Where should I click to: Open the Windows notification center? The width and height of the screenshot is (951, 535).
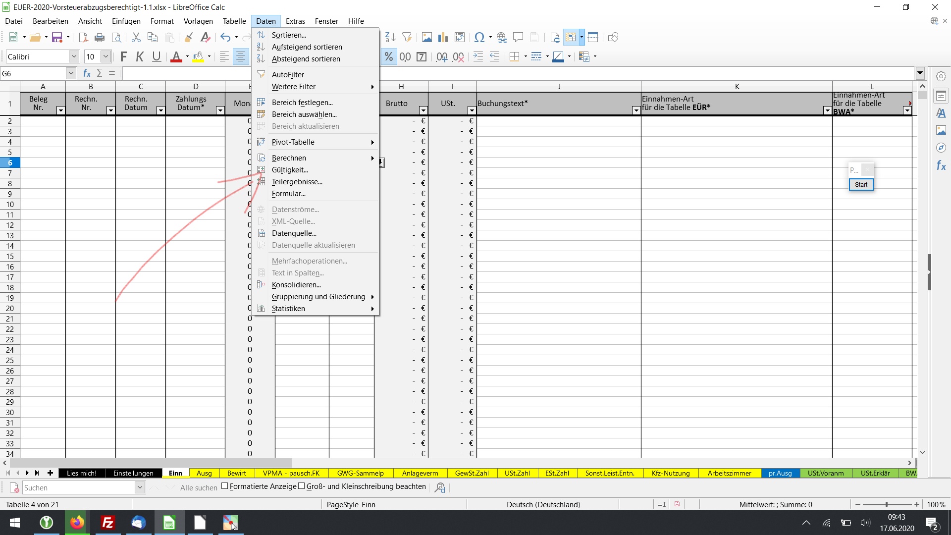tap(932, 523)
